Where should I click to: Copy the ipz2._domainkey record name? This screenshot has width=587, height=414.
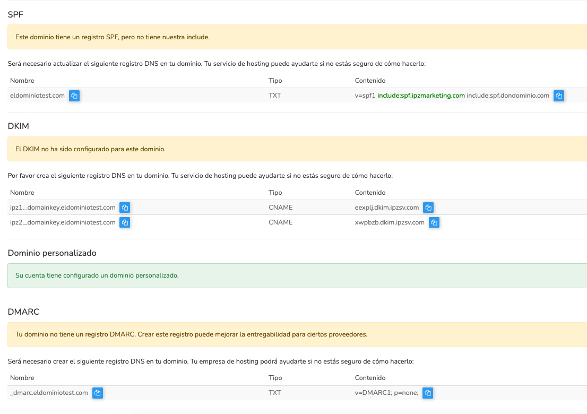(x=125, y=222)
